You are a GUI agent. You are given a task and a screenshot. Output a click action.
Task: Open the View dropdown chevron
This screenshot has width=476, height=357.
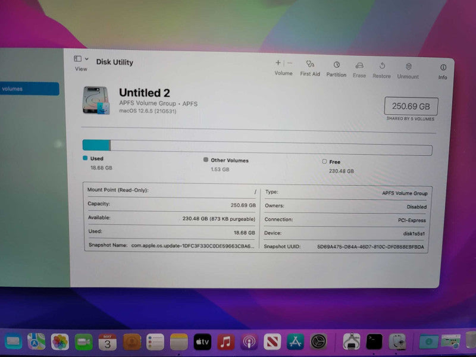[x=86, y=59]
